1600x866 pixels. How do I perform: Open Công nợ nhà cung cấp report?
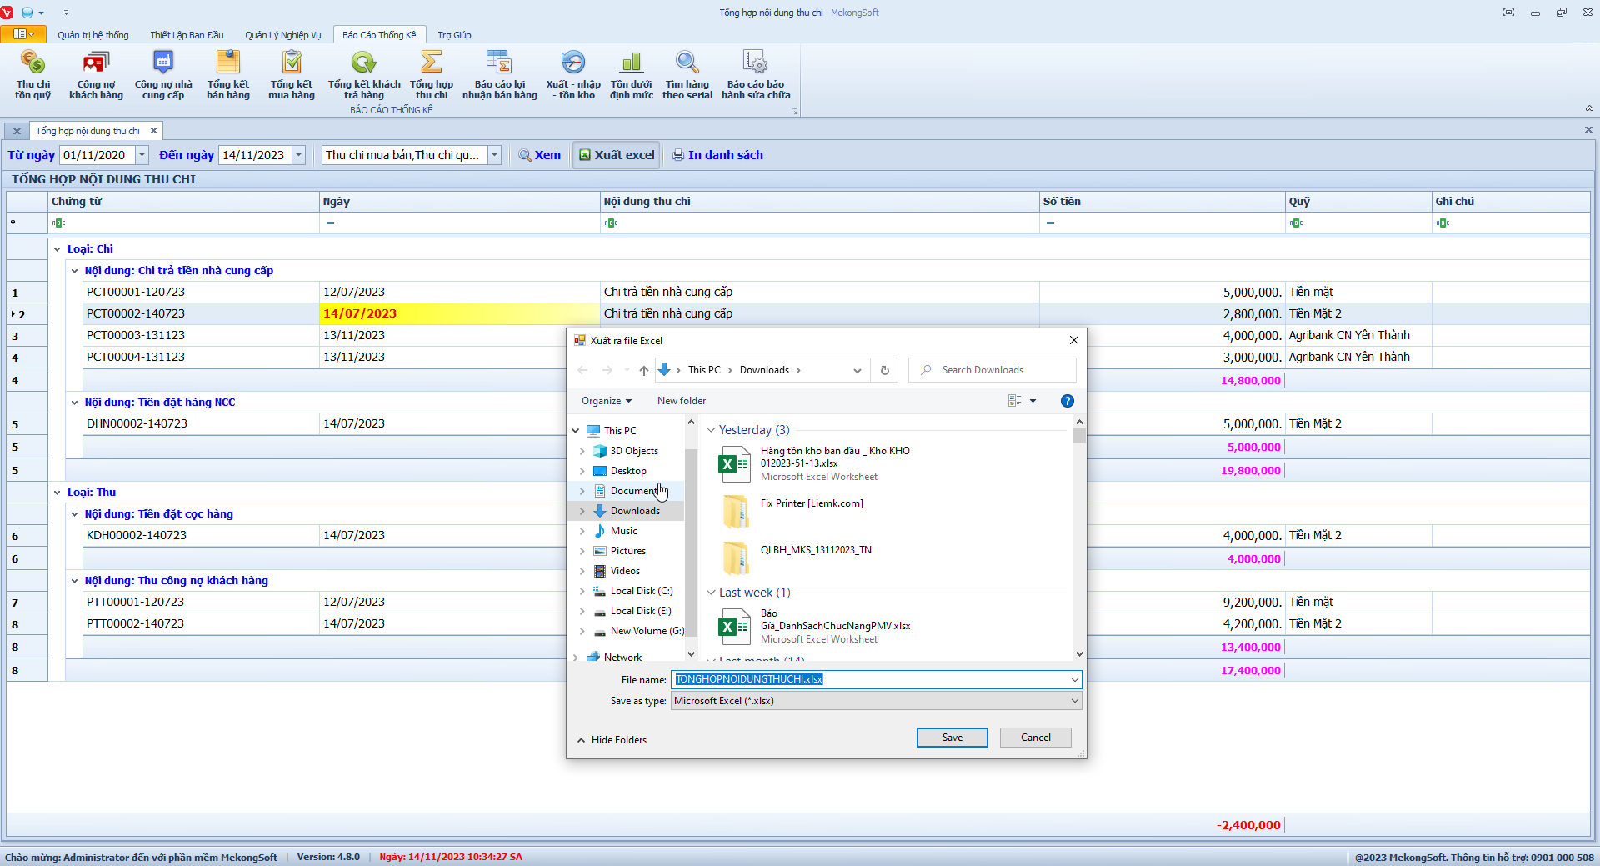pyautogui.click(x=163, y=74)
